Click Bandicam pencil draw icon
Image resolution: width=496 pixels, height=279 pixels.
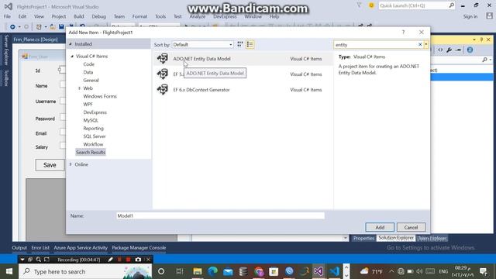110,260
